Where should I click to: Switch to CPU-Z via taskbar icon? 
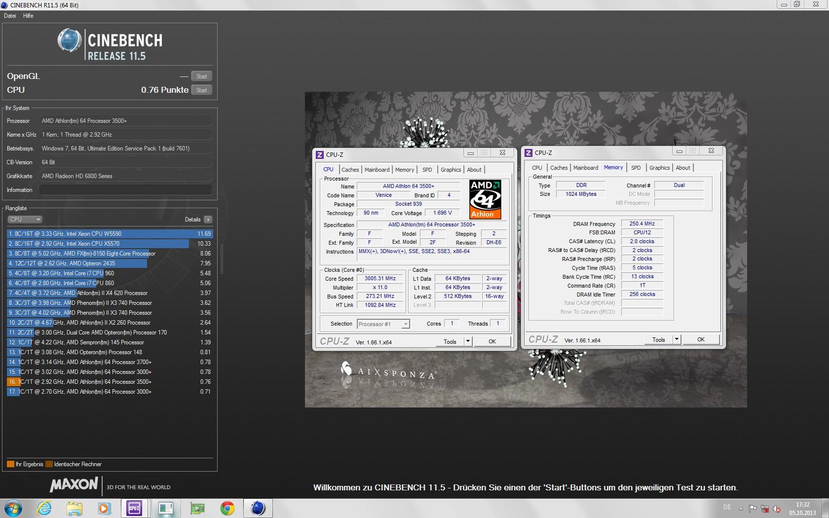click(x=134, y=508)
